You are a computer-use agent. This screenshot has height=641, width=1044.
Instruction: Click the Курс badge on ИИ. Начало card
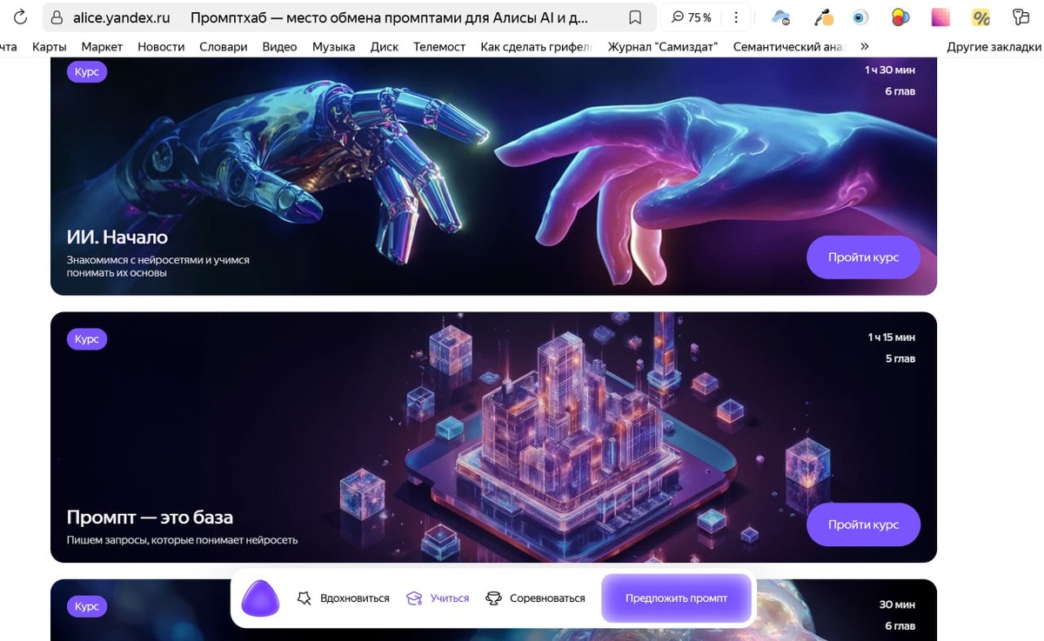[x=87, y=71]
